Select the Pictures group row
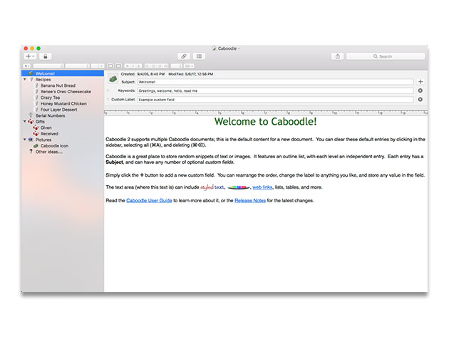 (x=63, y=140)
